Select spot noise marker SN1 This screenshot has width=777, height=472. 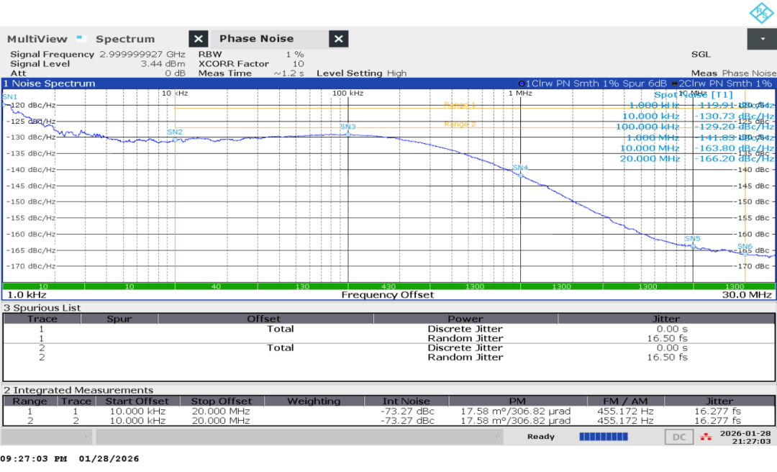[x=10, y=96]
